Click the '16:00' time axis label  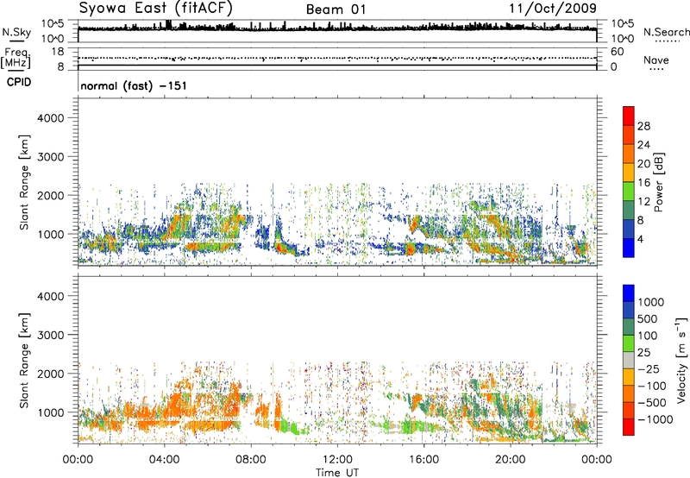click(423, 460)
